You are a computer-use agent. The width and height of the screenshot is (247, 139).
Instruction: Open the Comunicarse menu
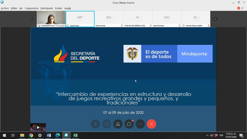tap(32, 8)
